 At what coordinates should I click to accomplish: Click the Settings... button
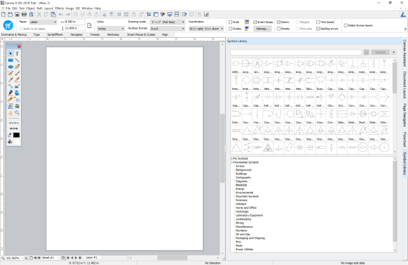262,29
